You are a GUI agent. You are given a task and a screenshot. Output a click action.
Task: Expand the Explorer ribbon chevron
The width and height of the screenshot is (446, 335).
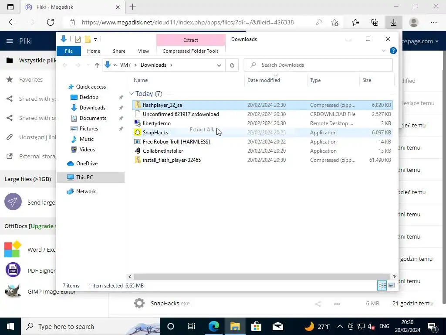click(x=383, y=51)
